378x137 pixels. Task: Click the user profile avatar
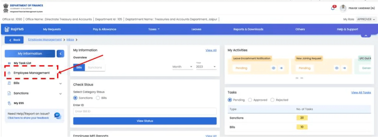pos(343,8)
